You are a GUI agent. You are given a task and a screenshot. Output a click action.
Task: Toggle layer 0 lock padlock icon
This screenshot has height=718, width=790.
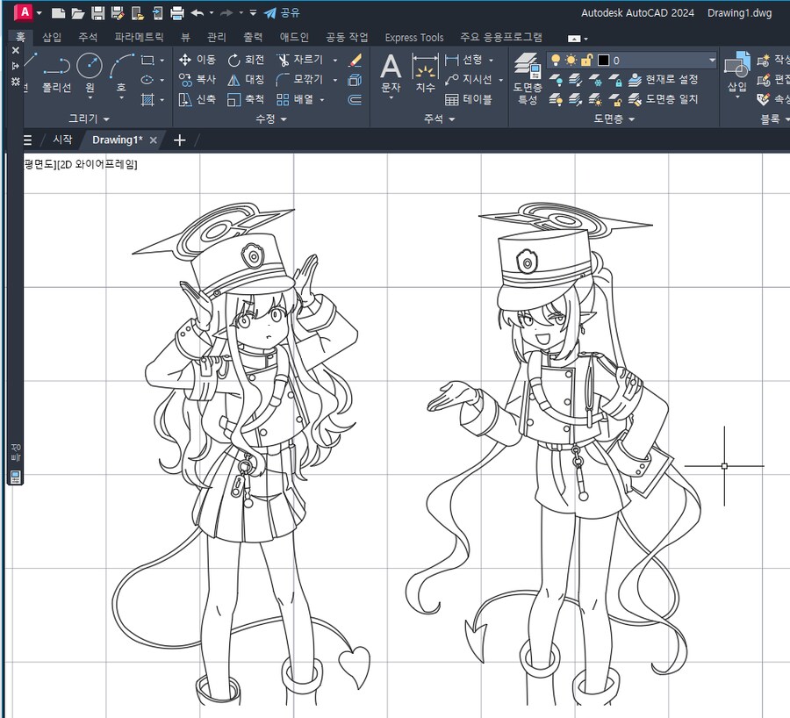(586, 61)
